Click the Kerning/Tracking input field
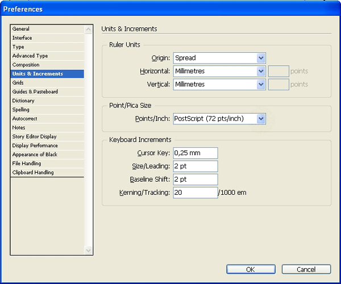This screenshot has width=341, height=284. [196, 193]
